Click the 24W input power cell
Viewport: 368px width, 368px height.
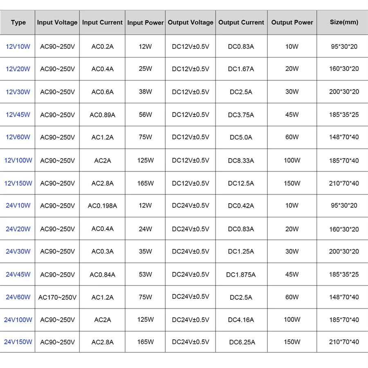click(x=145, y=229)
